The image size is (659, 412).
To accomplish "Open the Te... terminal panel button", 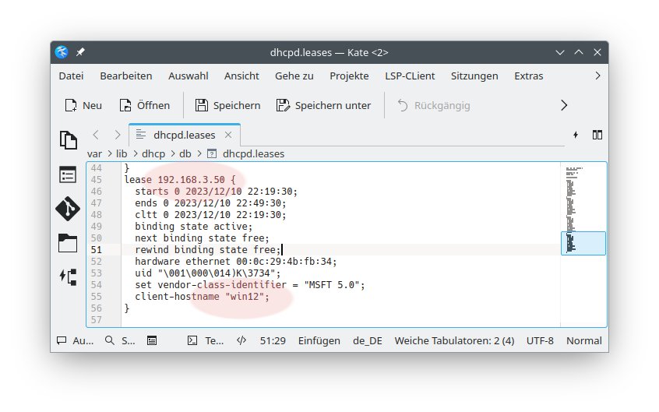I will tap(206, 340).
